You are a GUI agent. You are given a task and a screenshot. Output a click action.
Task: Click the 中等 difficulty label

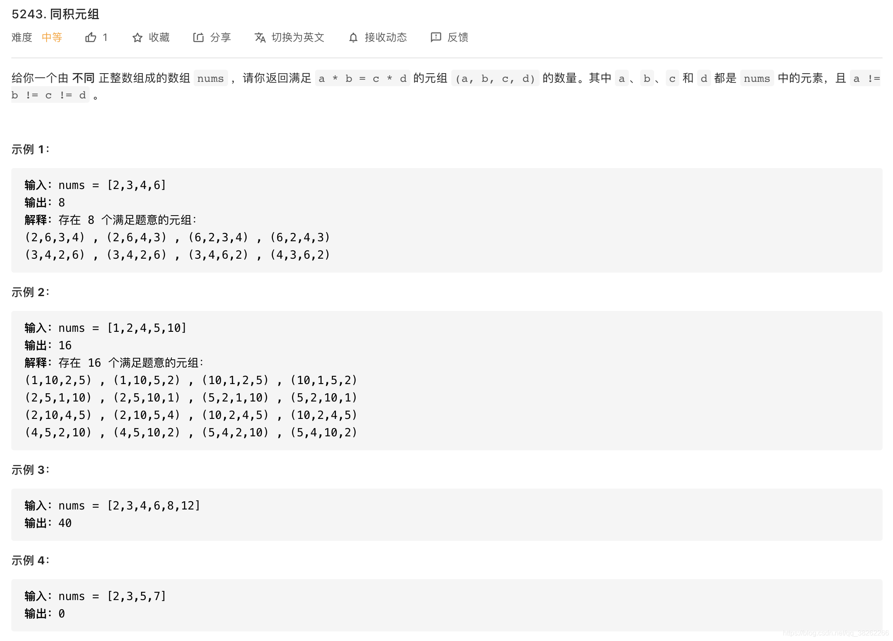tap(52, 37)
